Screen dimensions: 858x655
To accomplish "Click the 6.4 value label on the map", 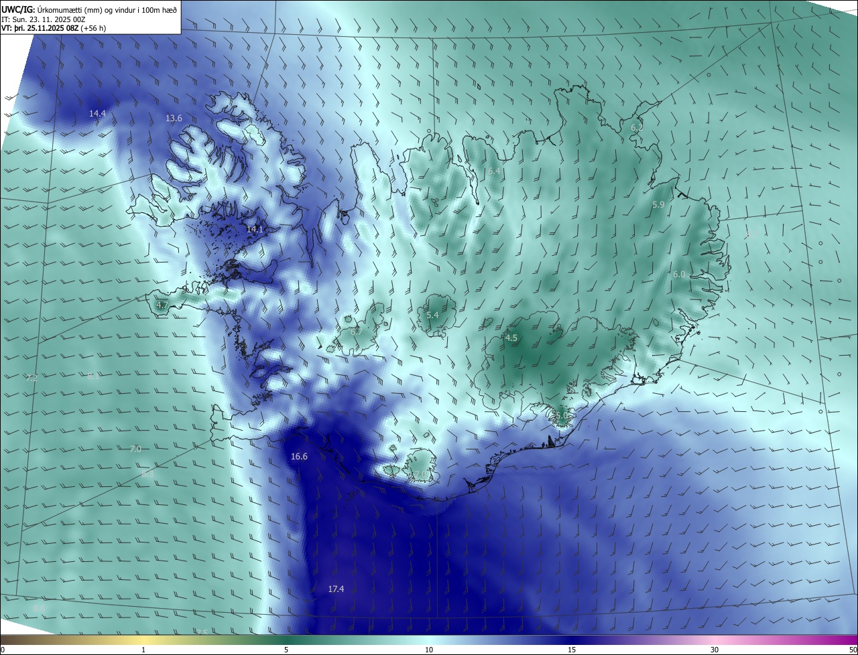I will click(x=494, y=171).
